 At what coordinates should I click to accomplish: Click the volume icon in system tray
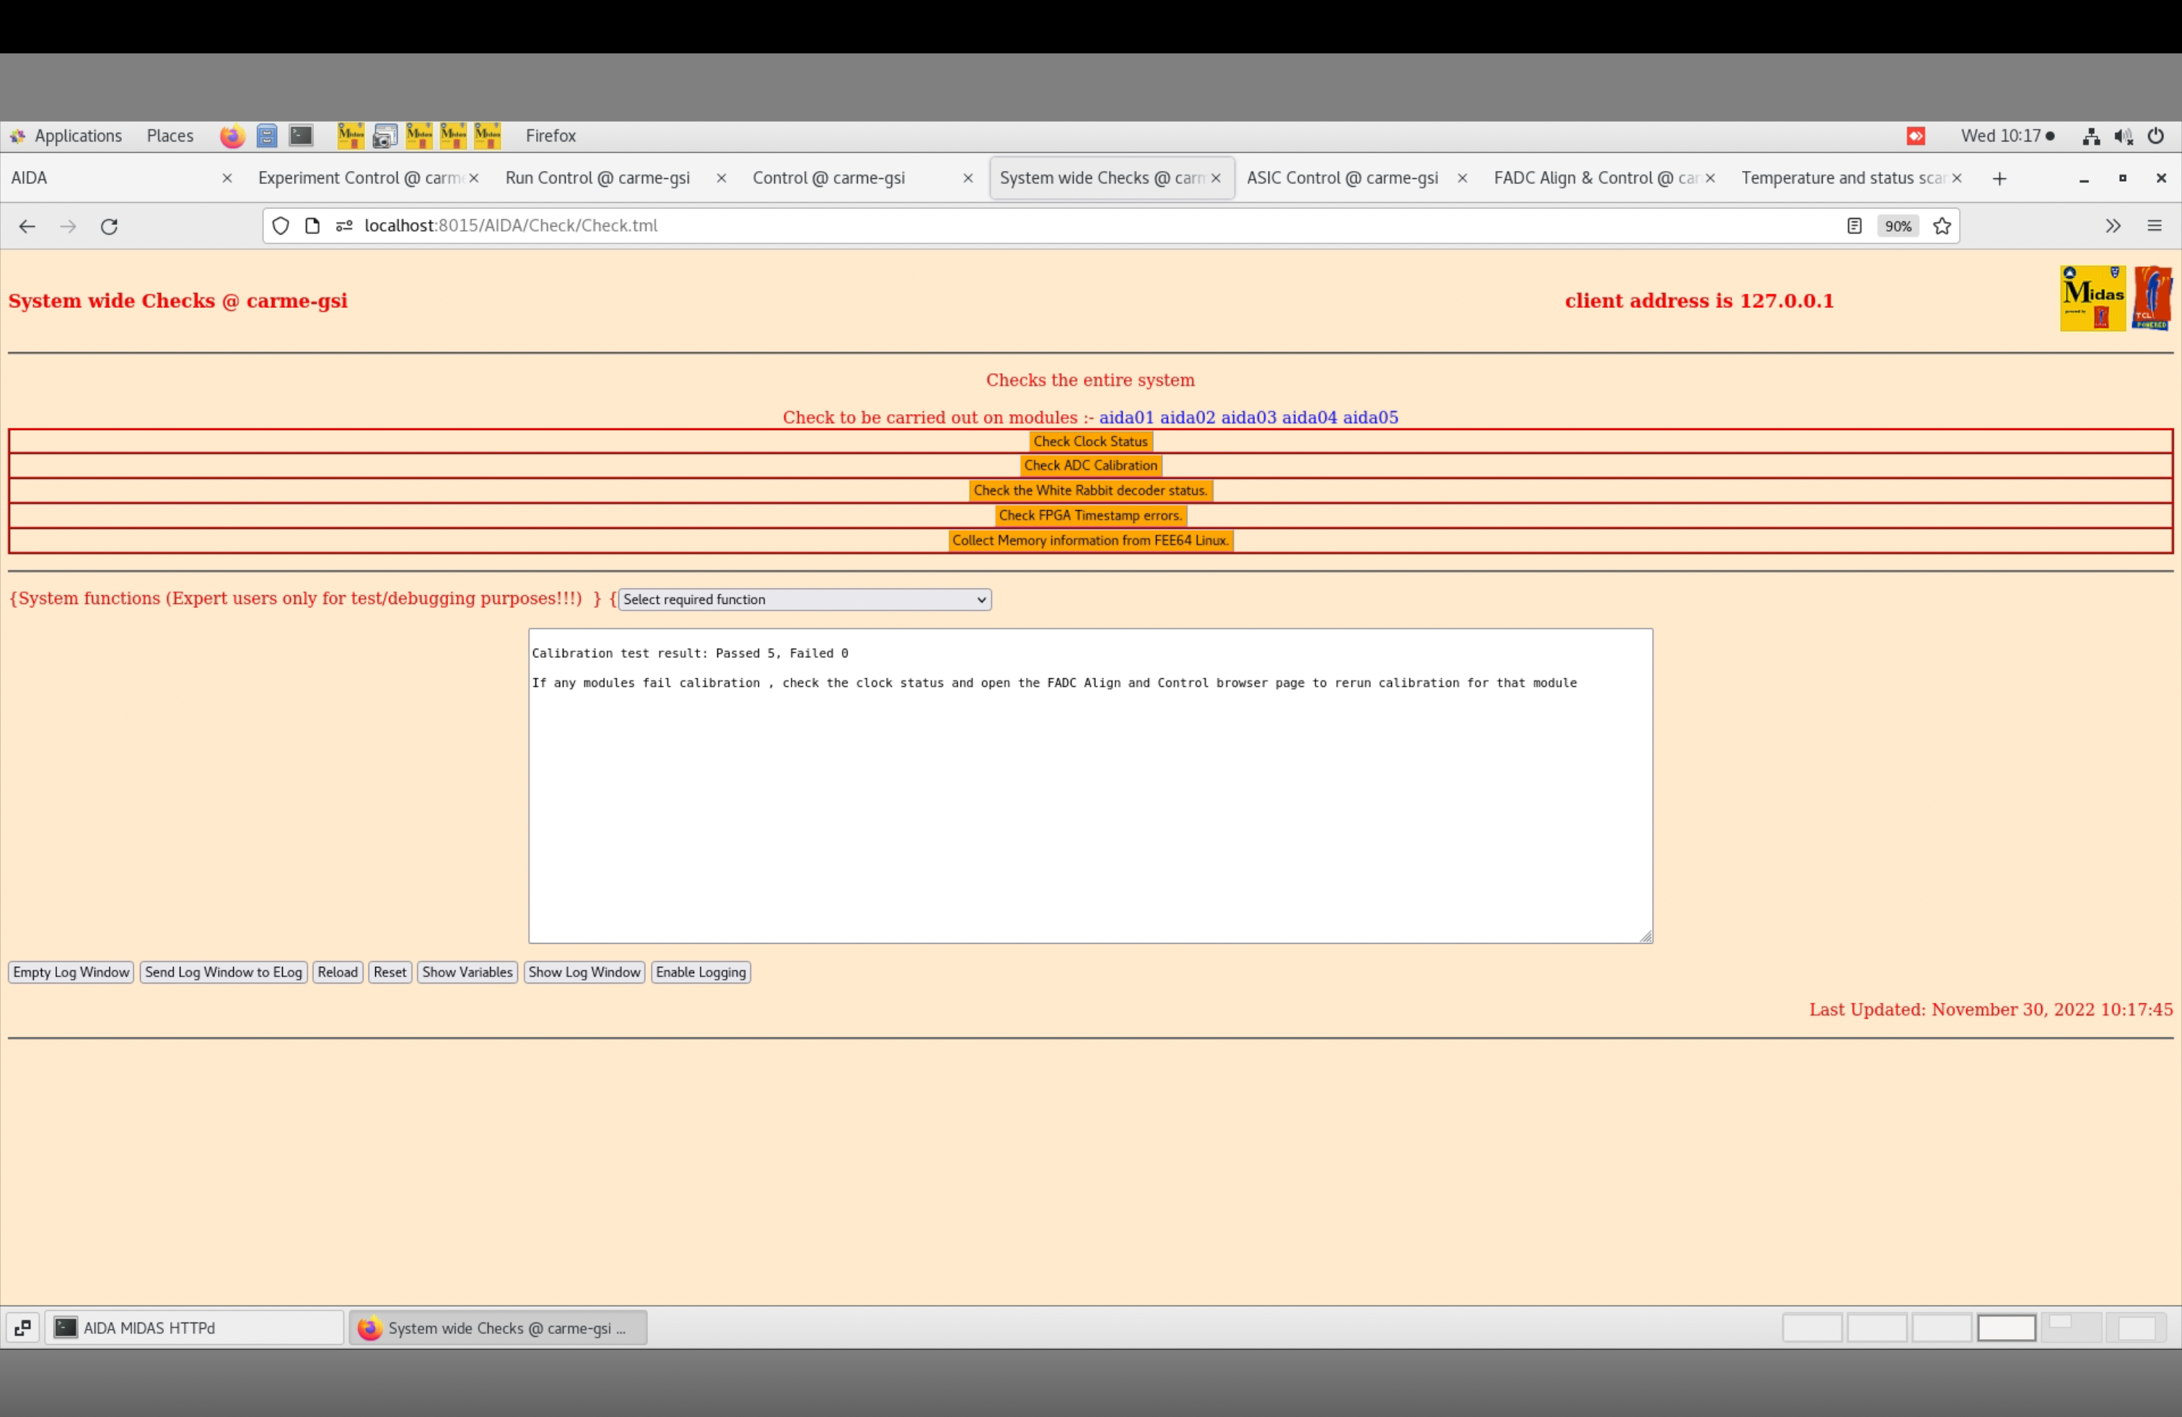coord(2124,136)
